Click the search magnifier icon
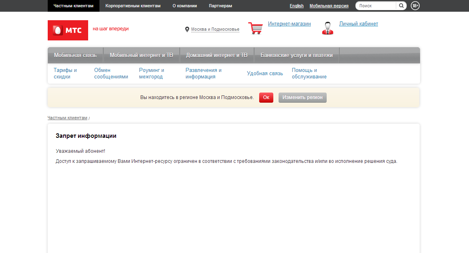The width and height of the screenshot is (469, 253). [401, 6]
